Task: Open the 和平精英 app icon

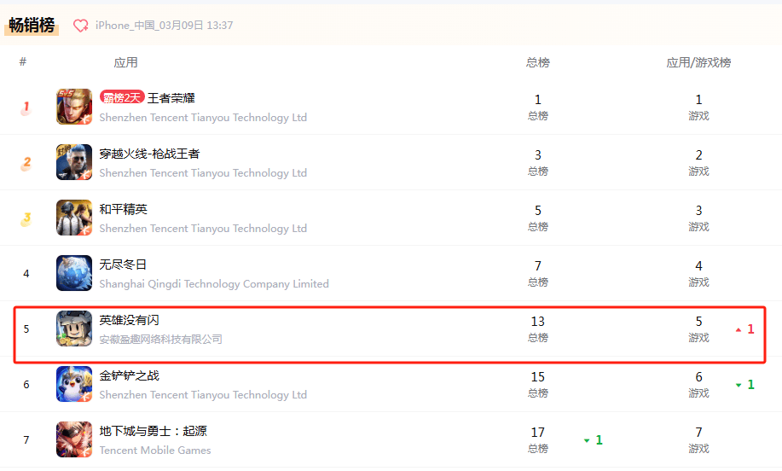Action: 74,218
